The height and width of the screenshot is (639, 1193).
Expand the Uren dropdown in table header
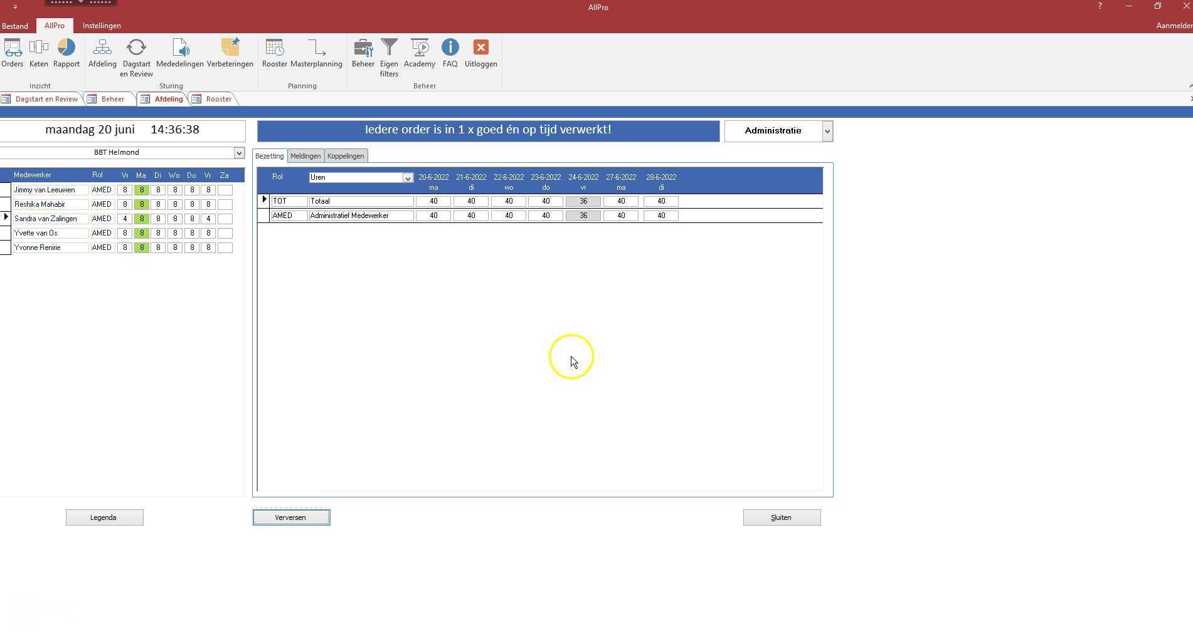(408, 178)
